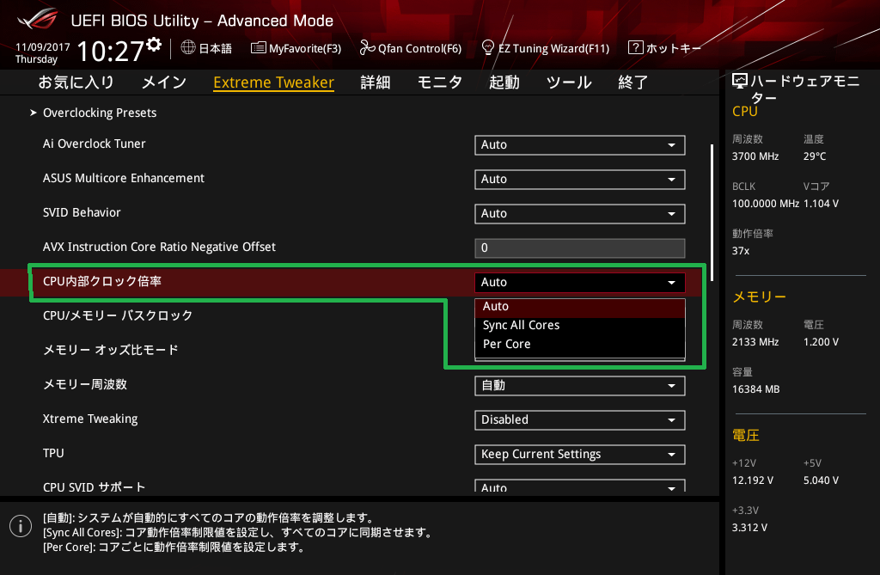The width and height of the screenshot is (880, 575).
Task: Choose Auto in the open ratio list
Action: click(580, 307)
